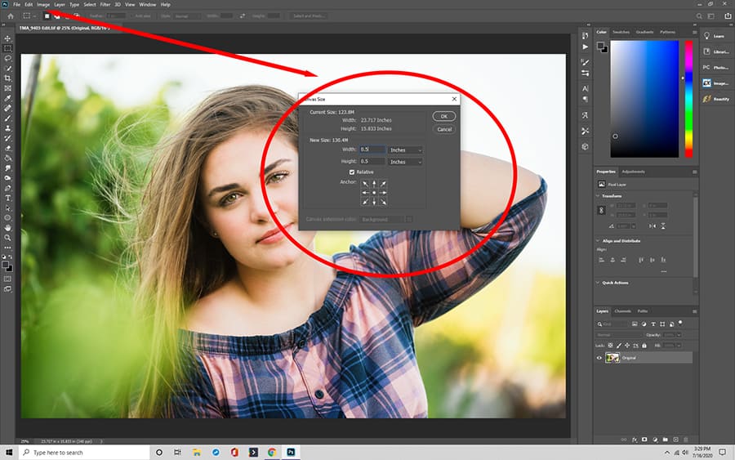Collapse the Align and Distribute section
Image resolution: width=735 pixels, height=460 pixels.
598,240
